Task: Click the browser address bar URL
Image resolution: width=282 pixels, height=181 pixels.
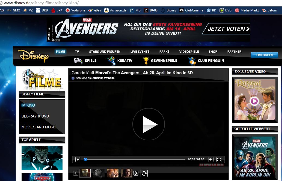Action: 41,3
